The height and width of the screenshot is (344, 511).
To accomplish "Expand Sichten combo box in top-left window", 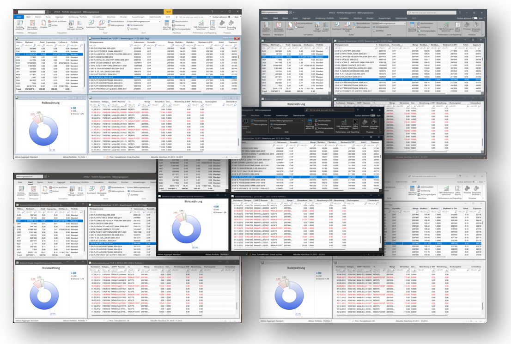I will point(158,21).
